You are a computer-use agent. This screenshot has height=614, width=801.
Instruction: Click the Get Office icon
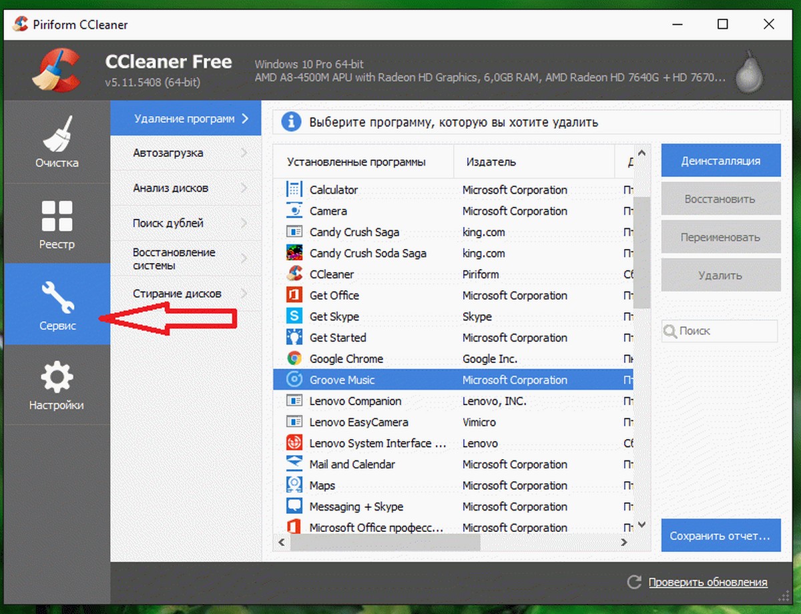click(x=294, y=296)
